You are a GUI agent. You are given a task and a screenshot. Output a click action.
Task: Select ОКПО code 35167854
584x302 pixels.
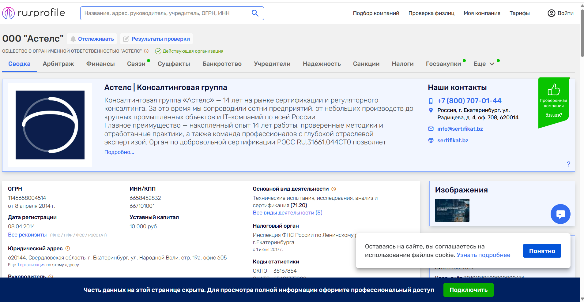pos(285,271)
